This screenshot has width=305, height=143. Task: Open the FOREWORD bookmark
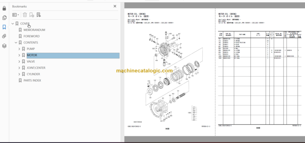(x=31, y=36)
